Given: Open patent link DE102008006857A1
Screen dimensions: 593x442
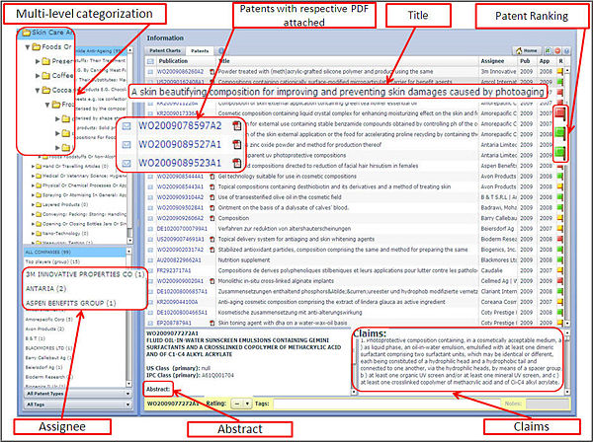Looking at the screenshot, I should (x=182, y=292).
